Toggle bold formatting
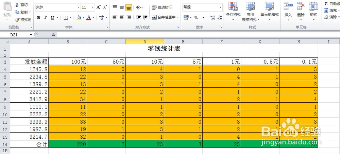Screen dimensions: 340x154 coord(39,18)
